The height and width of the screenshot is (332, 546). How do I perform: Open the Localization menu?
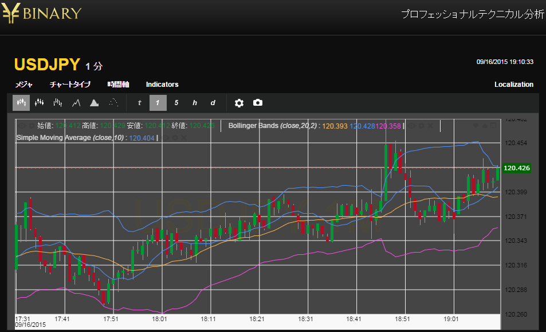tap(514, 85)
